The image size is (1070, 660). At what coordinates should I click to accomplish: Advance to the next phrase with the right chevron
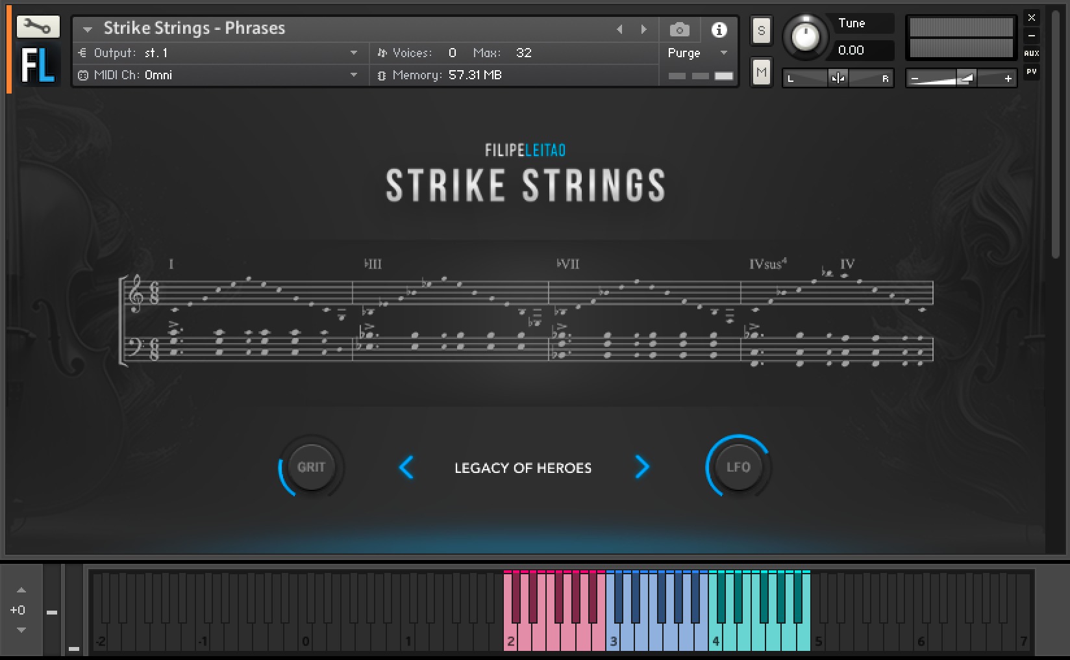click(642, 467)
